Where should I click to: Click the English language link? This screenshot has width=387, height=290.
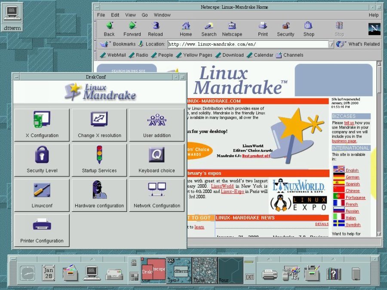tap(352, 171)
